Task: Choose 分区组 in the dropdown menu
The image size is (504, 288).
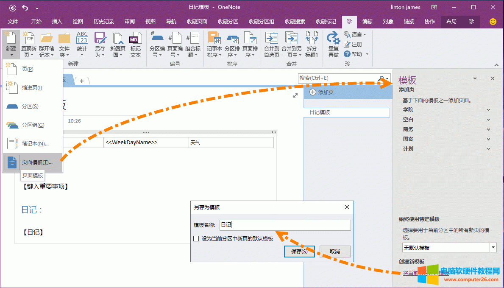Action: pos(33,125)
